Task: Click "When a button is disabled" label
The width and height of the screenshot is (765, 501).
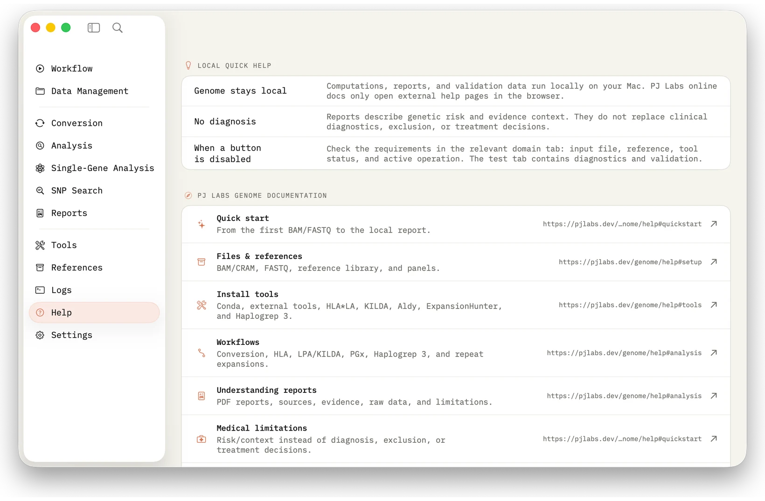Action: click(x=228, y=153)
